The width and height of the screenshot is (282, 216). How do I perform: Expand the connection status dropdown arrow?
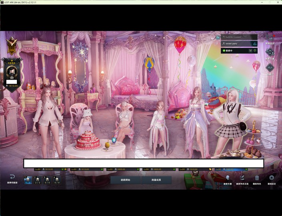point(250,51)
